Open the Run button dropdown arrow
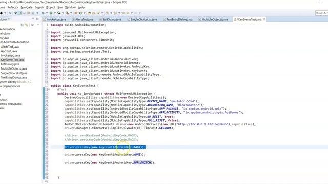This screenshot has height=184, width=328. (x=55, y=13)
